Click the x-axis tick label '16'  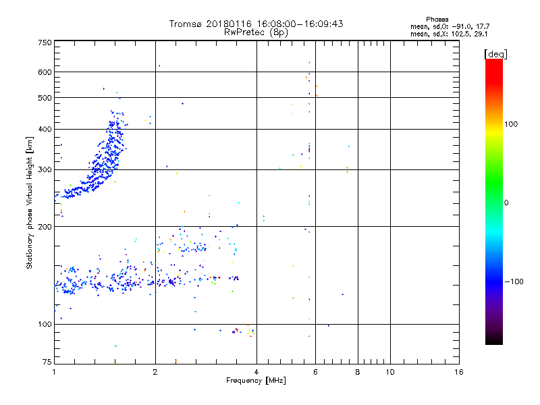point(459,372)
